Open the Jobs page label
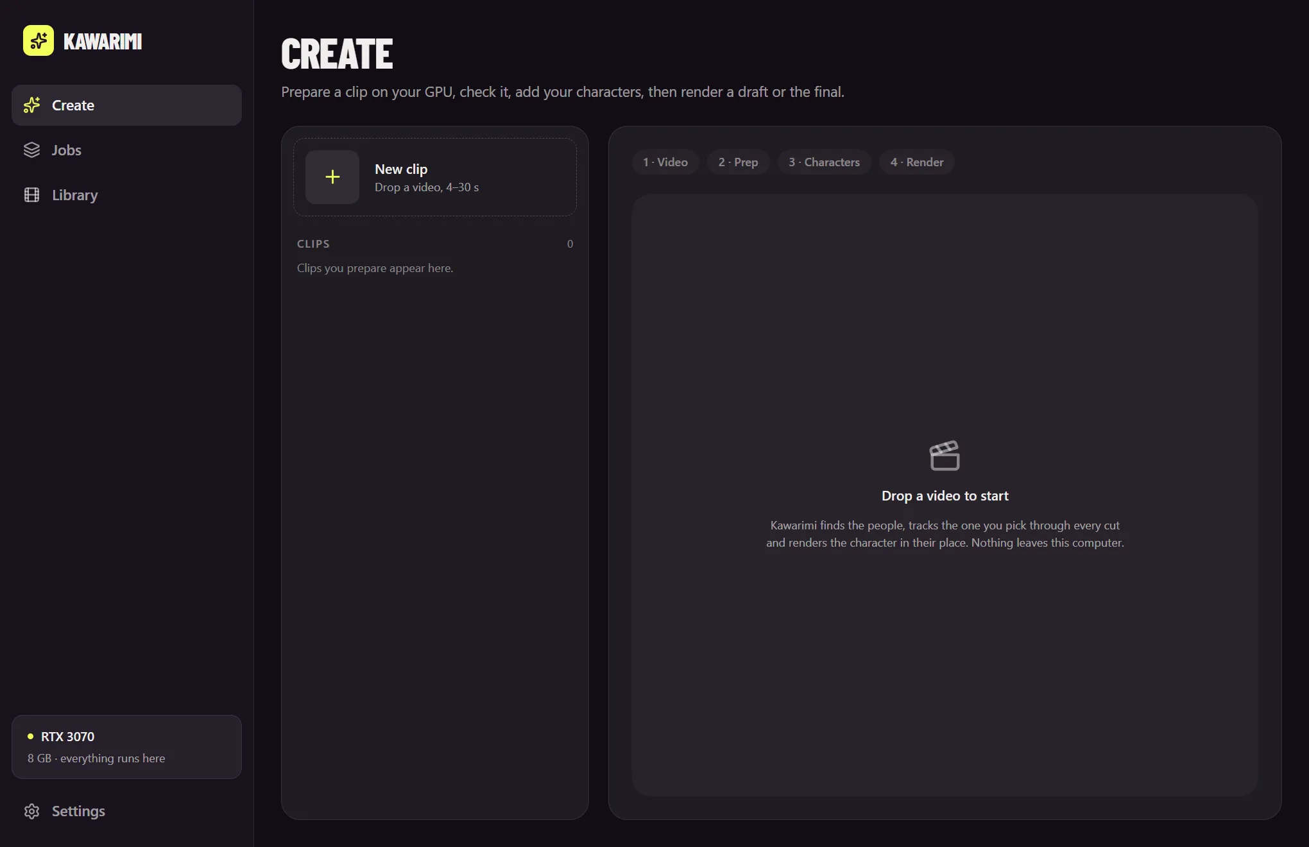Screen dimensions: 1309x847 [x=67, y=150]
